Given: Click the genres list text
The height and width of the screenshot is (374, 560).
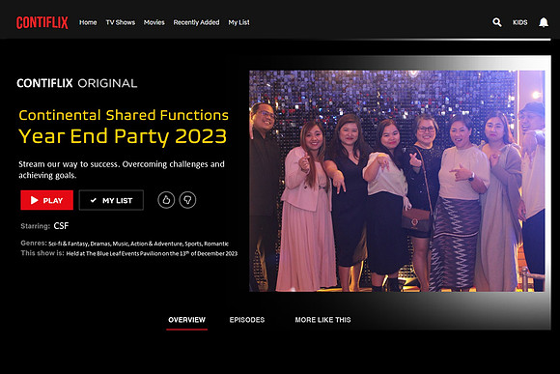Looking at the screenshot, I should pyautogui.click(x=139, y=244).
